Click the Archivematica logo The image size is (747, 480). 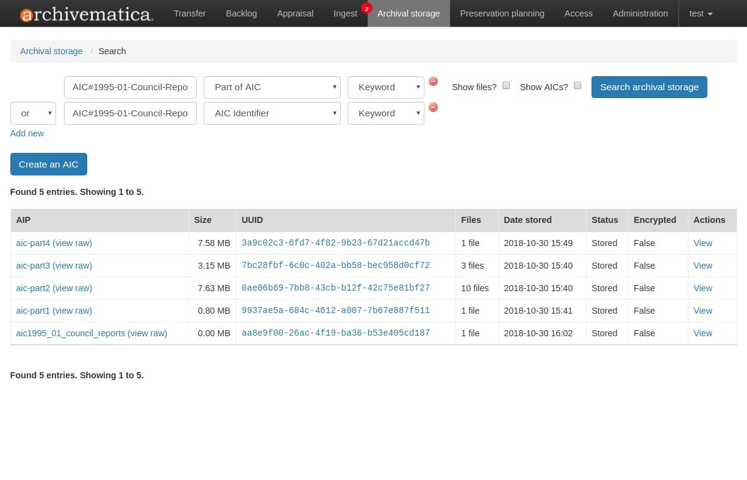87,14
